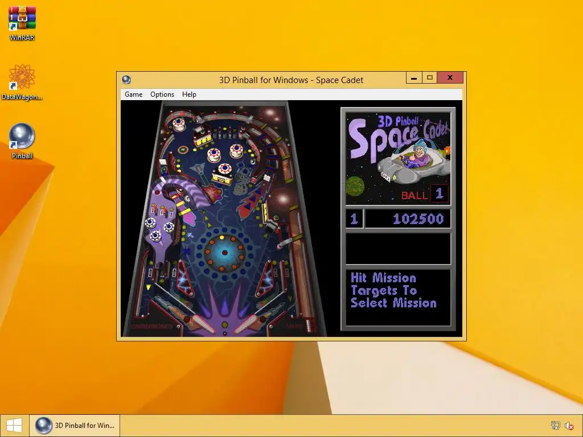Screen dimensions: 583x437
Task: Click the score value 102500
Action: pyautogui.click(x=418, y=219)
